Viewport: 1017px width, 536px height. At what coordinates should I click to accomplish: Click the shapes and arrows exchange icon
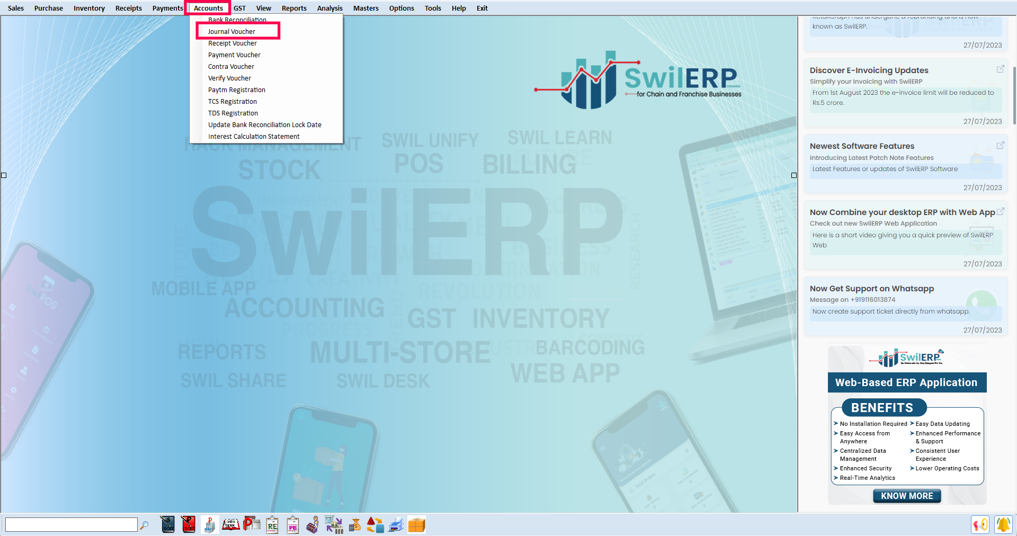375,524
